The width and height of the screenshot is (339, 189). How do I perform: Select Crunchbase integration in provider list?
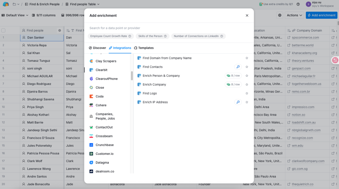pyautogui.click(x=105, y=145)
